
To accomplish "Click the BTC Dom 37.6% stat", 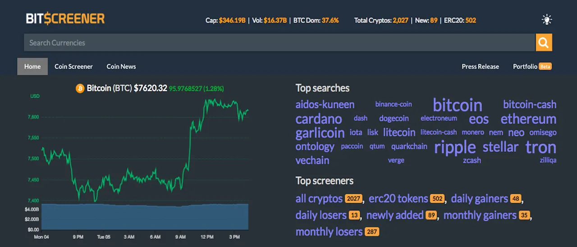I will 316,20.
